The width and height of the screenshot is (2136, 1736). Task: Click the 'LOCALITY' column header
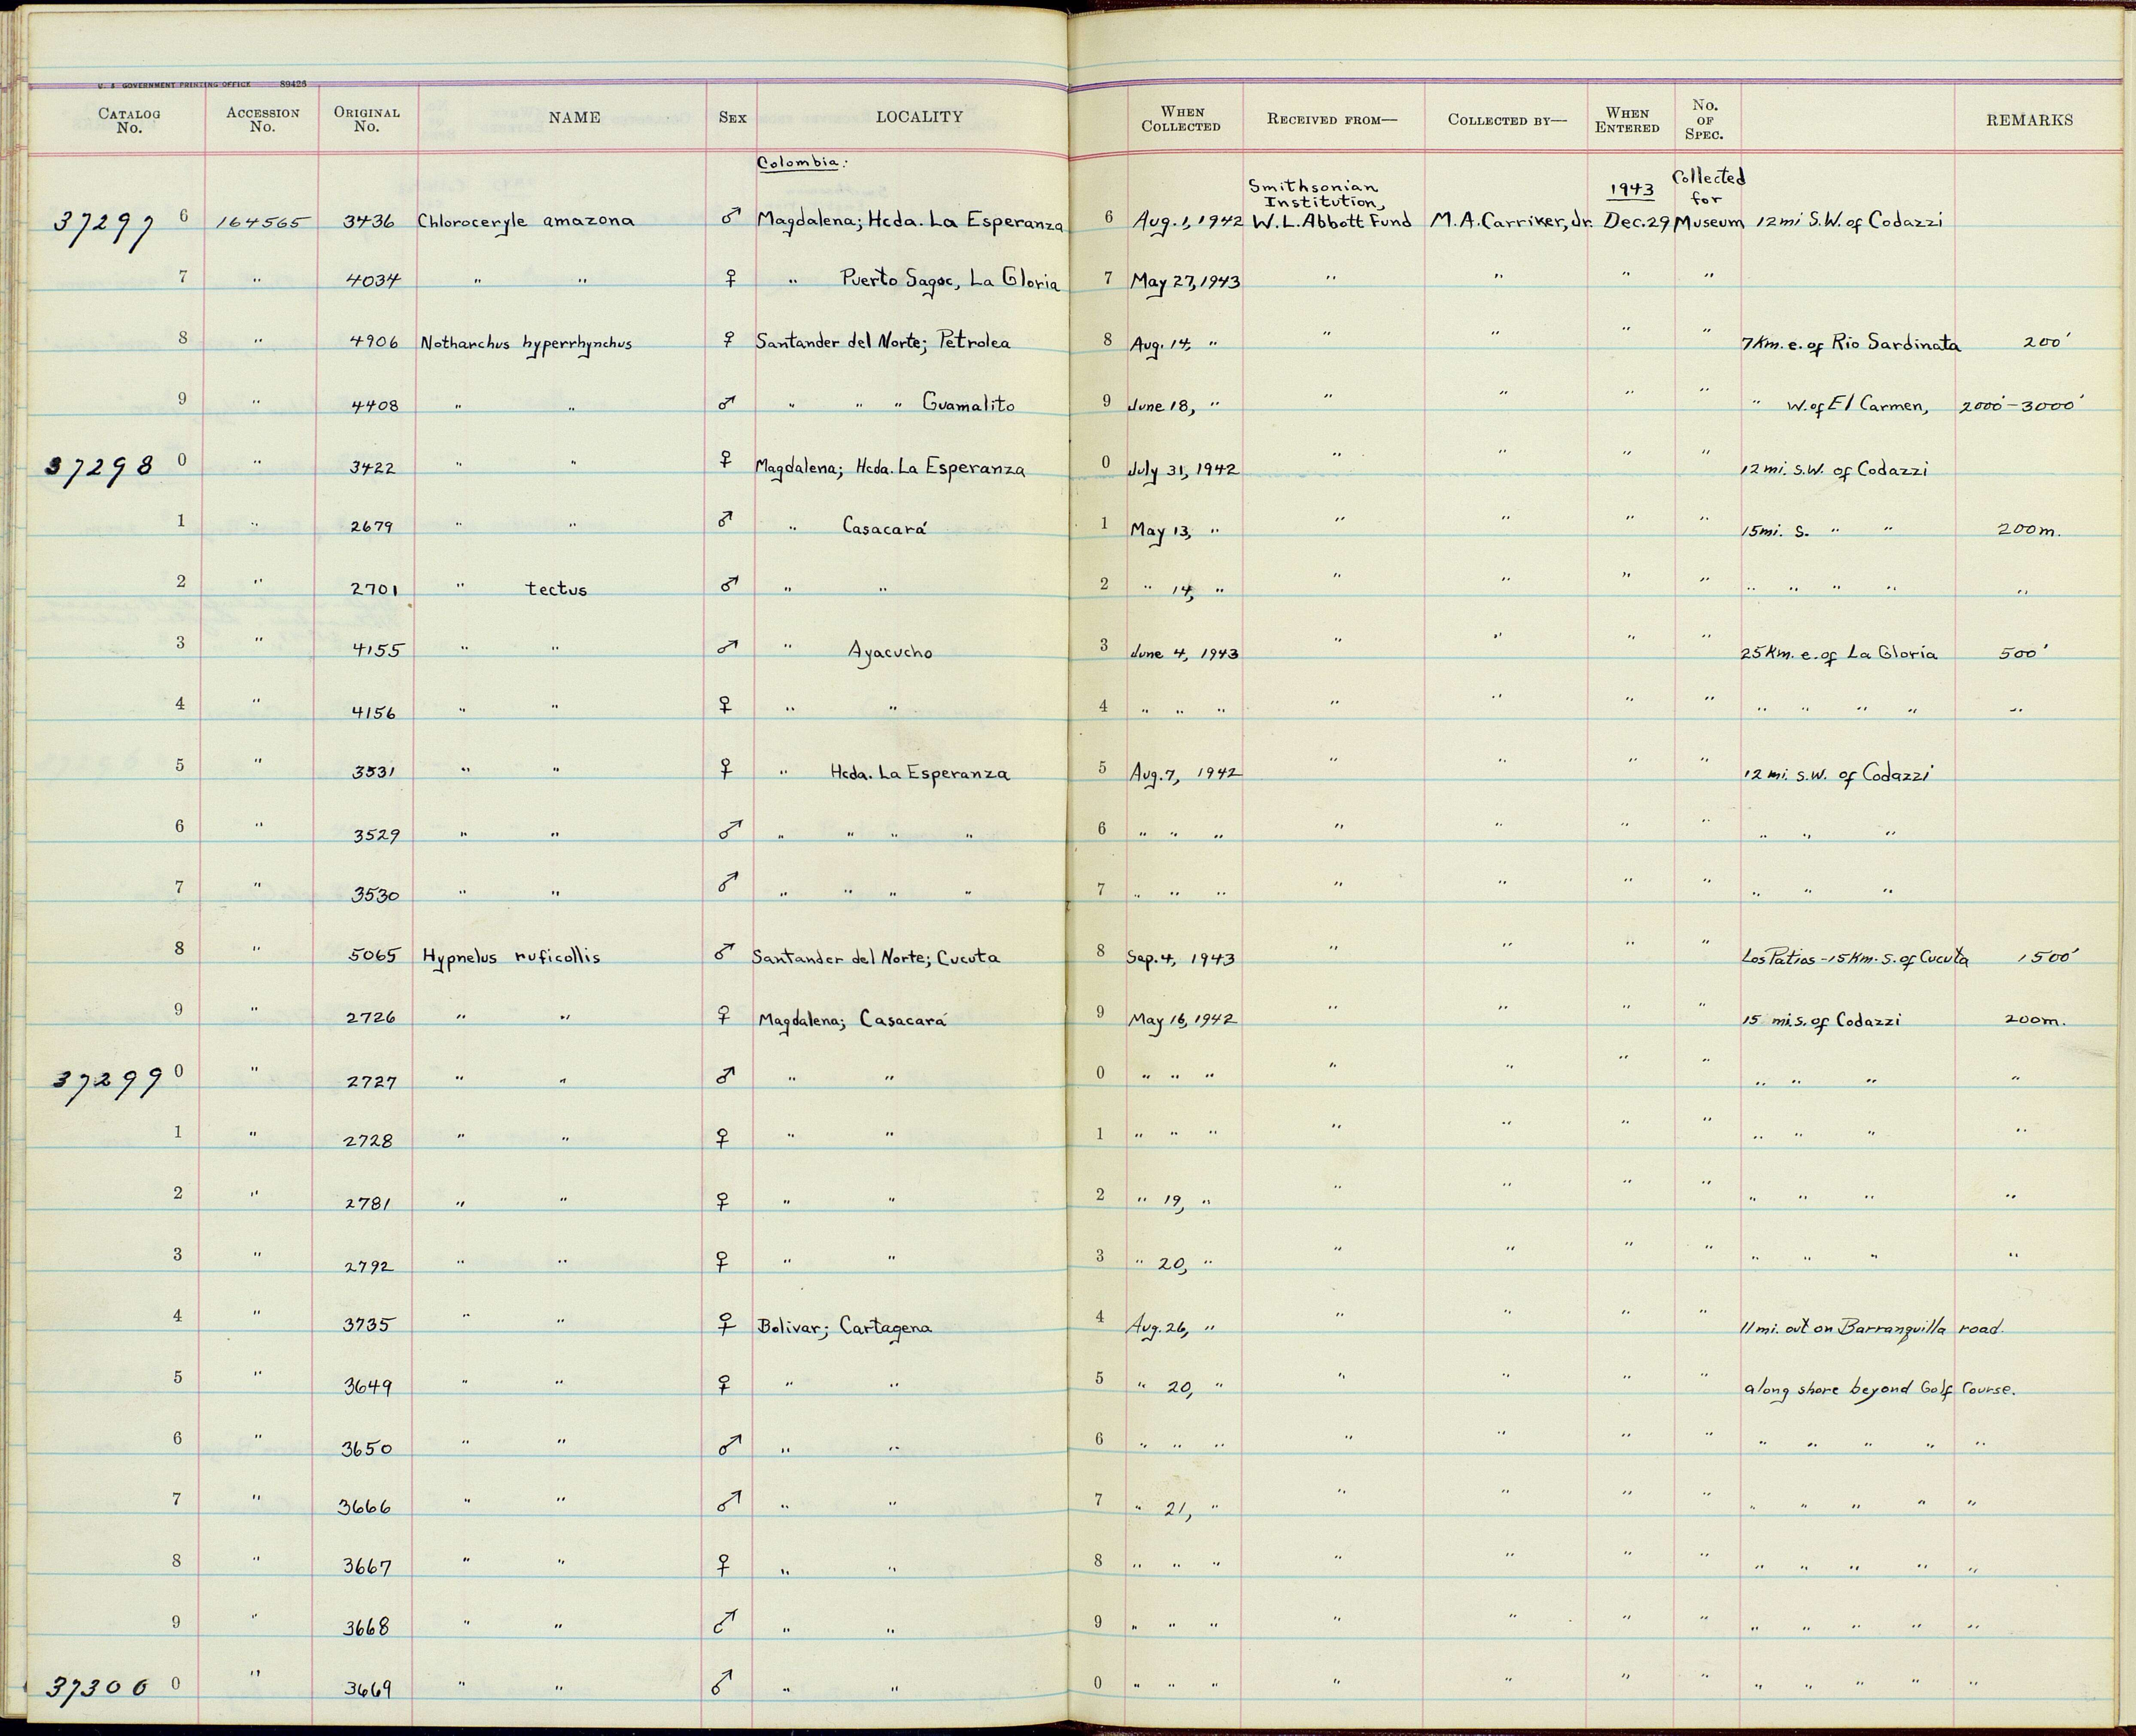pos(919,117)
